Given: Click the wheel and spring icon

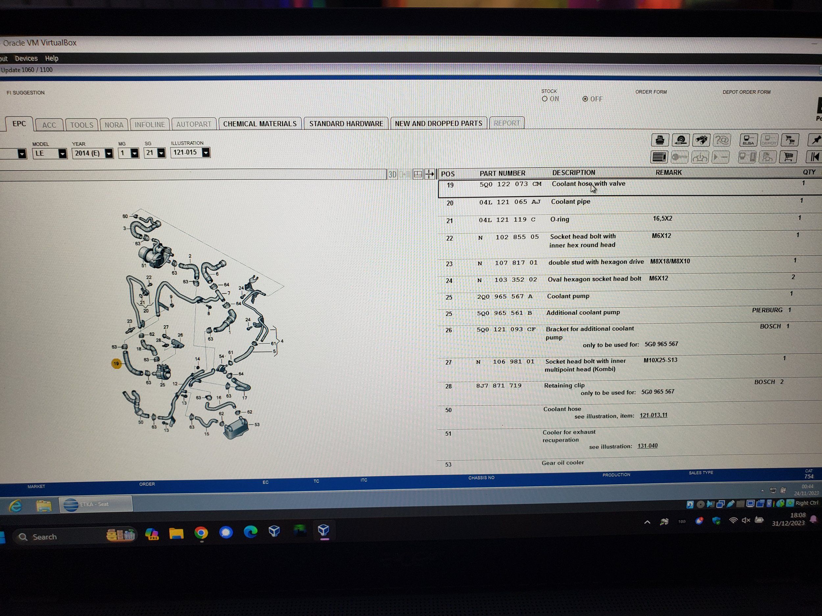Looking at the screenshot, I should (681, 140).
